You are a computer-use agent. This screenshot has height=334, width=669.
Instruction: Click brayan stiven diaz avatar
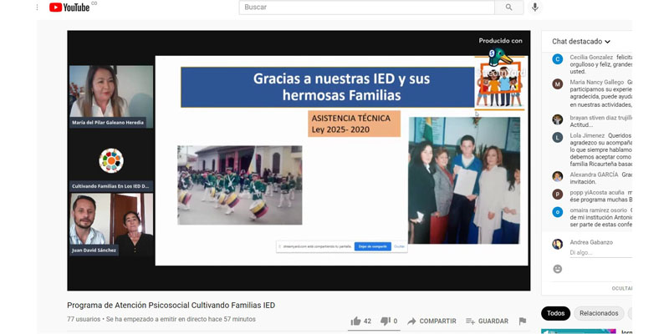pyautogui.click(x=558, y=119)
